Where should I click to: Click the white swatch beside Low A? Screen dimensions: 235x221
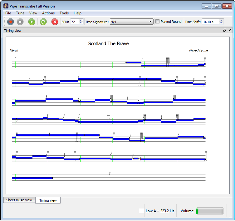[141, 211]
